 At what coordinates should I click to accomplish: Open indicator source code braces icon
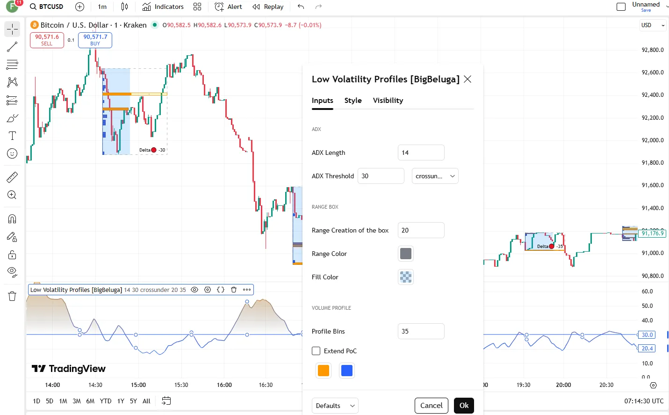click(x=221, y=290)
